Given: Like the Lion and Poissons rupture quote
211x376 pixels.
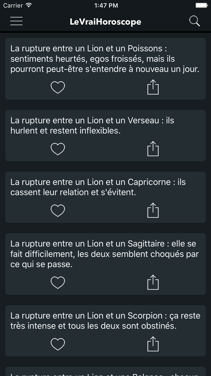Looking at the screenshot, I should click(x=58, y=87).
